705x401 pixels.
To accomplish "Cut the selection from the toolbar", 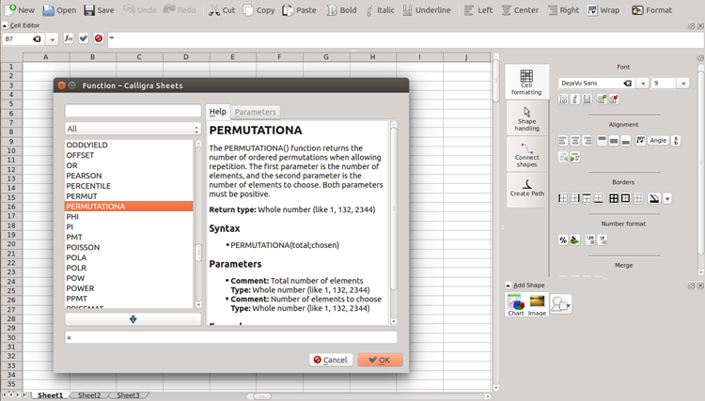I will coord(222,10).
